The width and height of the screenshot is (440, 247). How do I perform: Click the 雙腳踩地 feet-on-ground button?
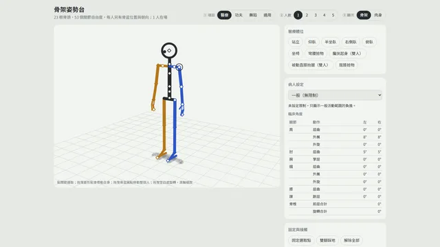click(327, 240)
